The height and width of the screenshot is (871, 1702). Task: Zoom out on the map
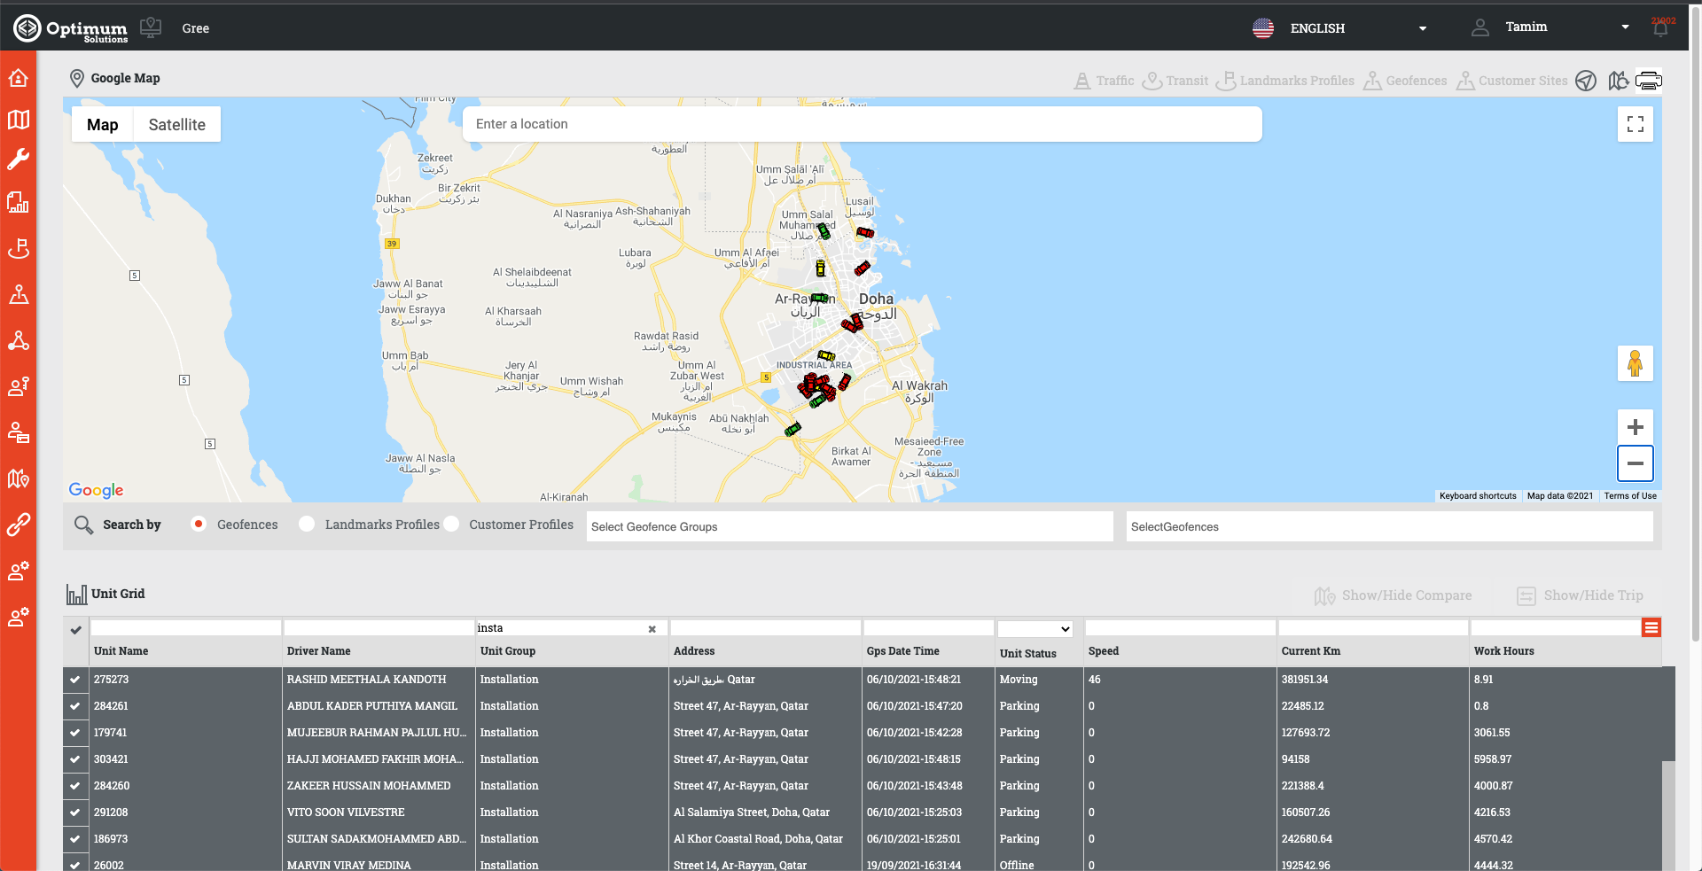[1636, 463]
